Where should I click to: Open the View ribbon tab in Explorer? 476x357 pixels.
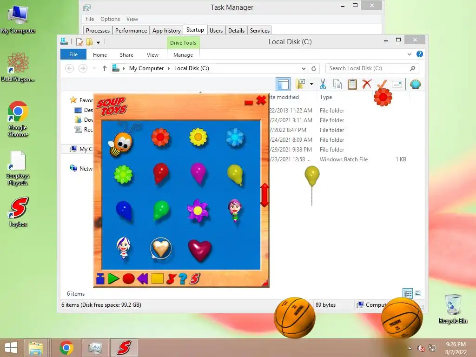pos(152,55)
